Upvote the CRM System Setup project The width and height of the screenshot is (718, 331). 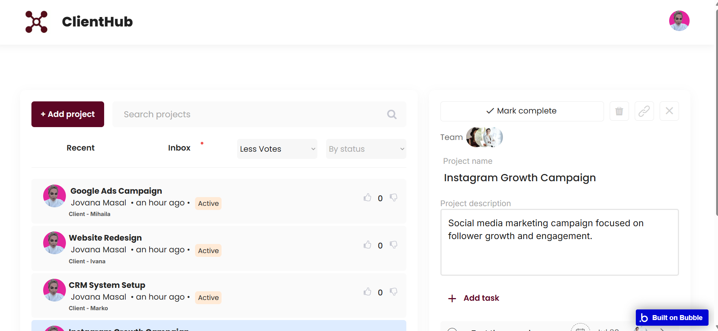pos(367,292)
